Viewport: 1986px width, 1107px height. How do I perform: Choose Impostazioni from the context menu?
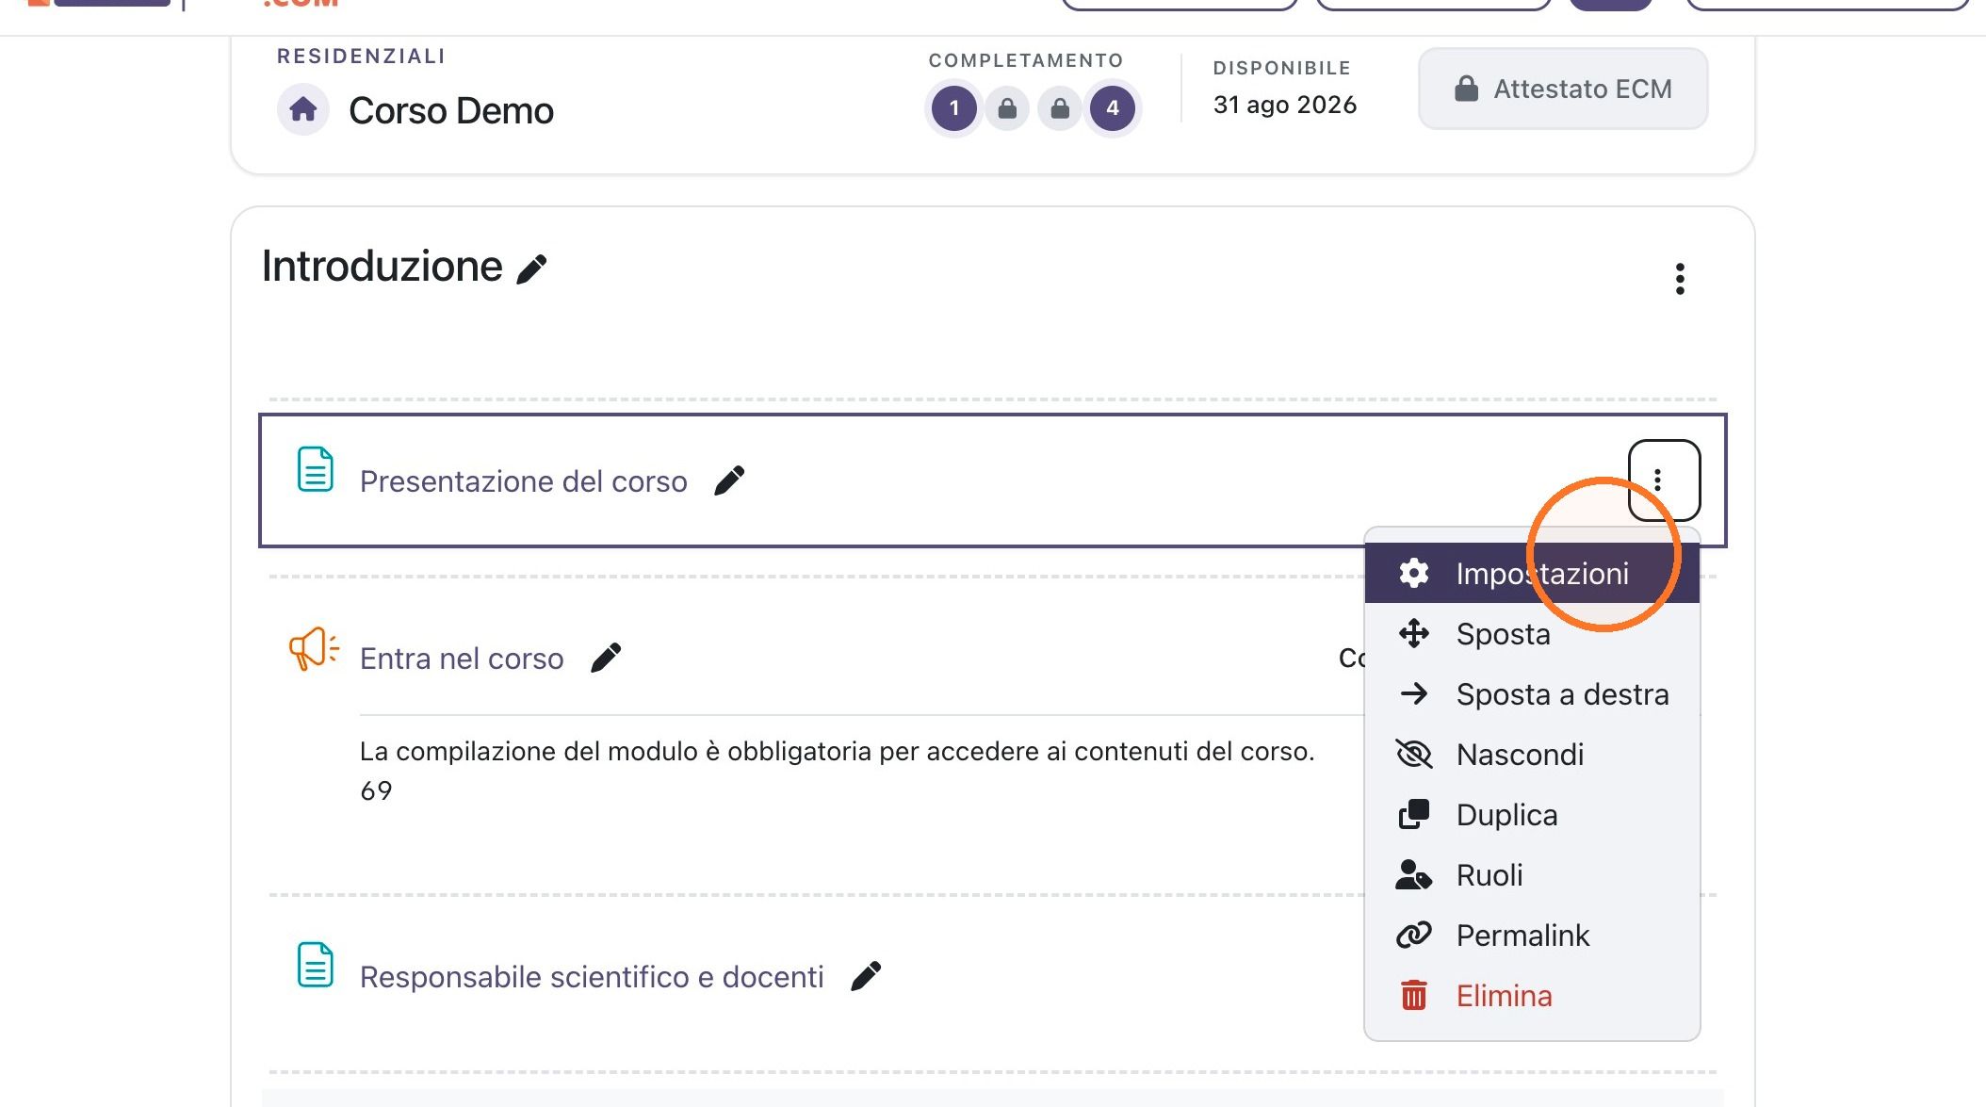pos(1532,573)
